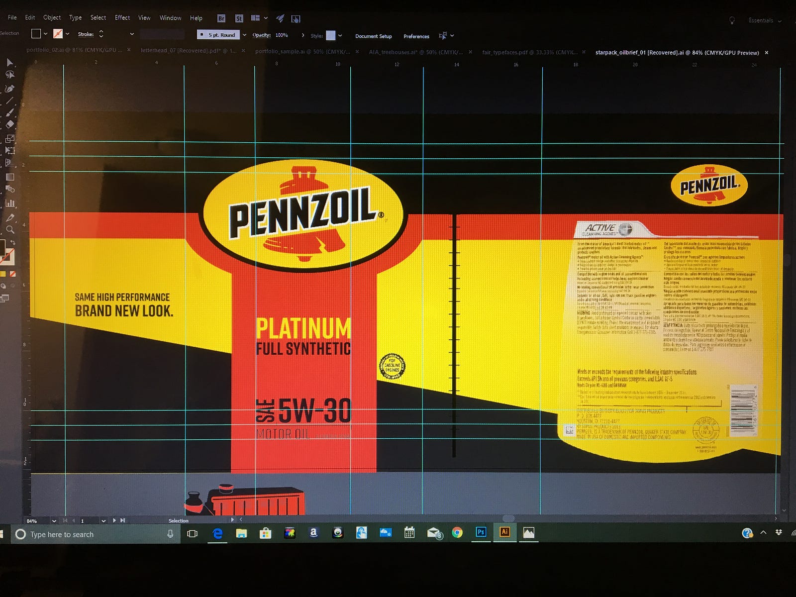This screenshot has height=597, width=796.
Task: Open the Stroke color dropdown arrow
Action: tap(67, 34)
